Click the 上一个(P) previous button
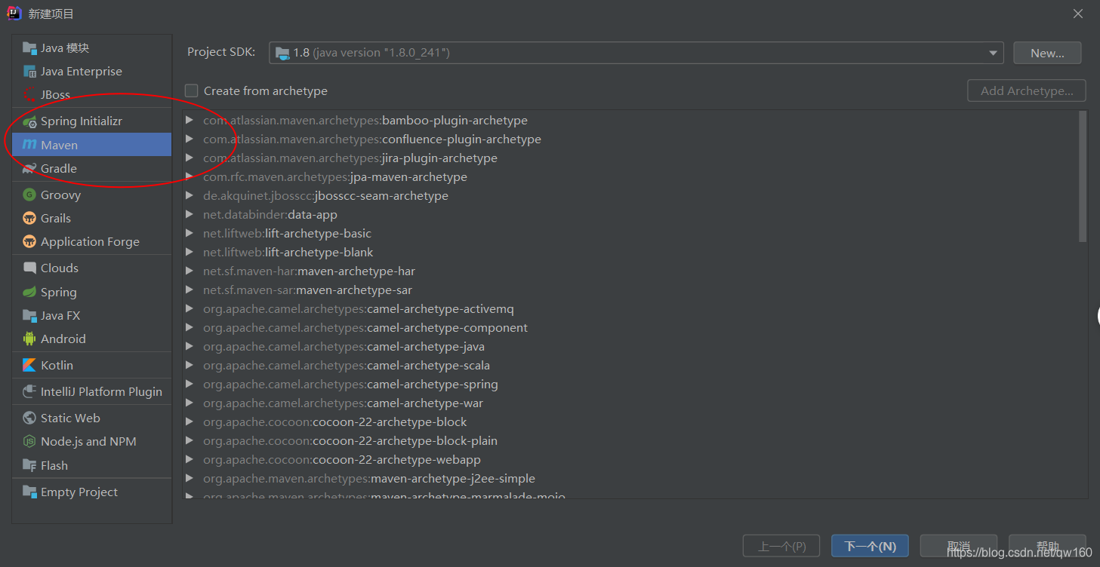 [781, 546]
